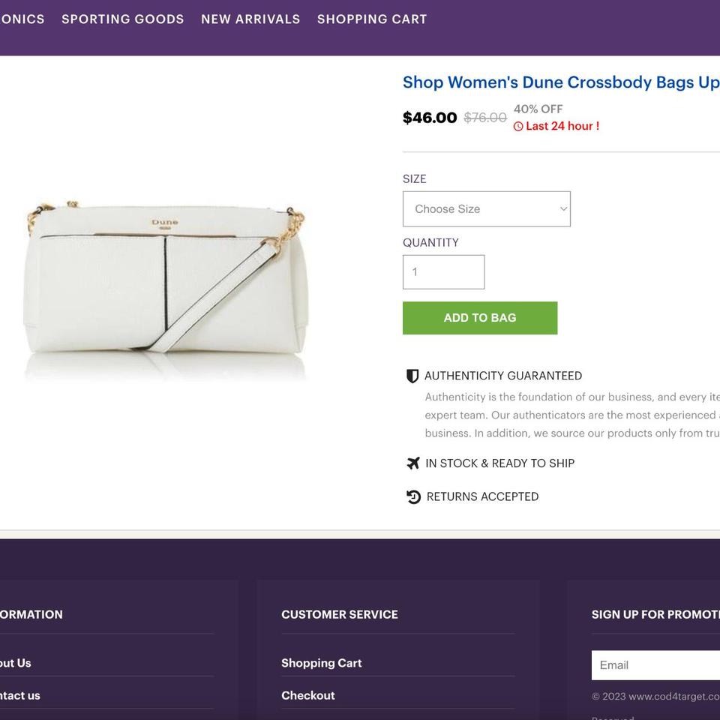Click the In Stock & Ready to Ship label

[499, 463]
